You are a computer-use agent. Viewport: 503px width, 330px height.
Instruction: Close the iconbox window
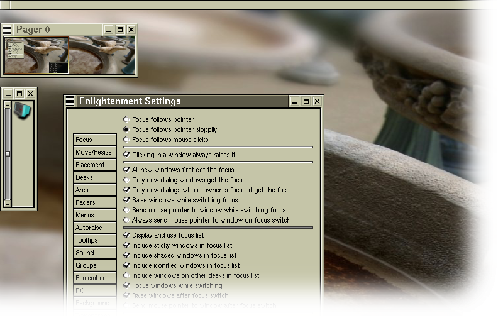click(x=30, y=94)
